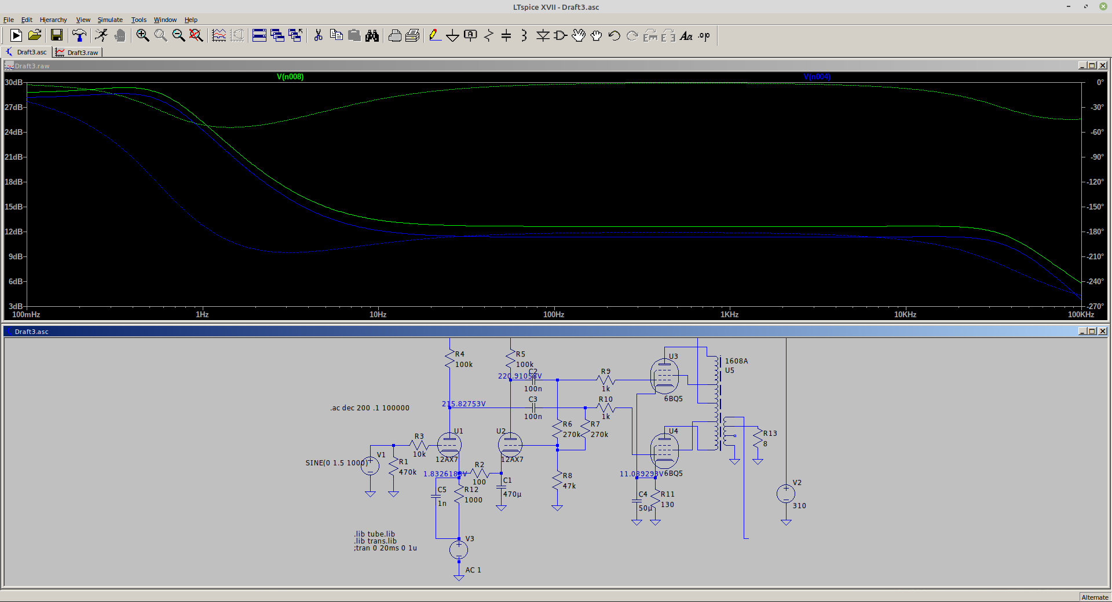Place a Diode component

(x=543, y=36)
